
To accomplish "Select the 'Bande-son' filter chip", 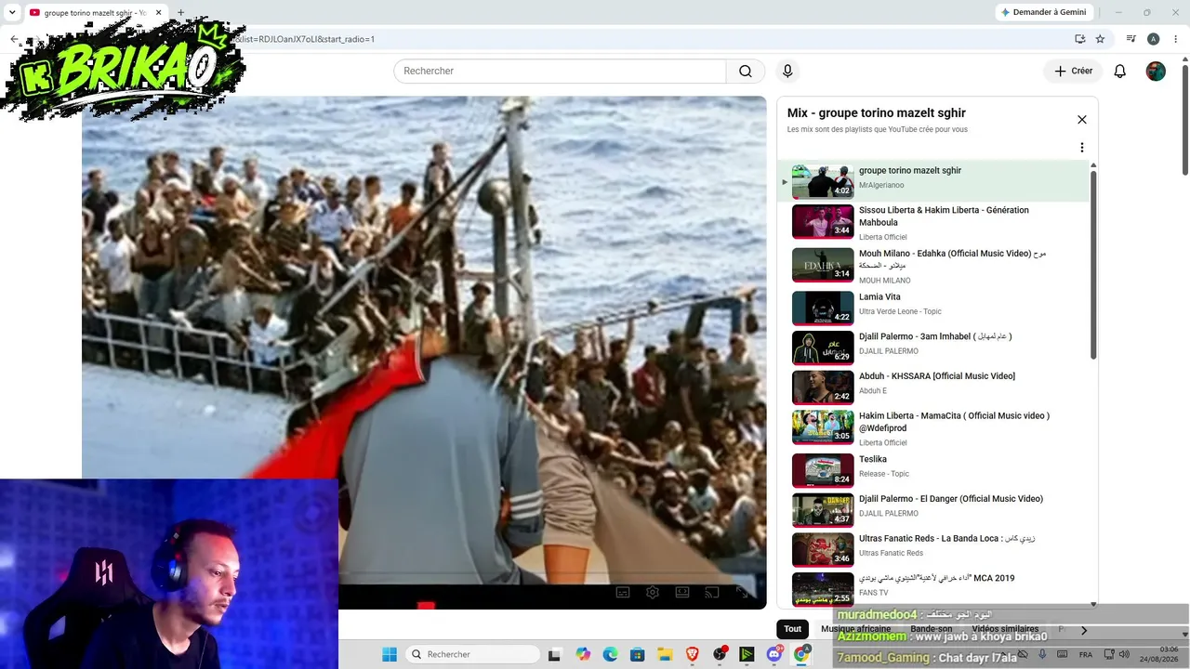I will pos(931,629).
